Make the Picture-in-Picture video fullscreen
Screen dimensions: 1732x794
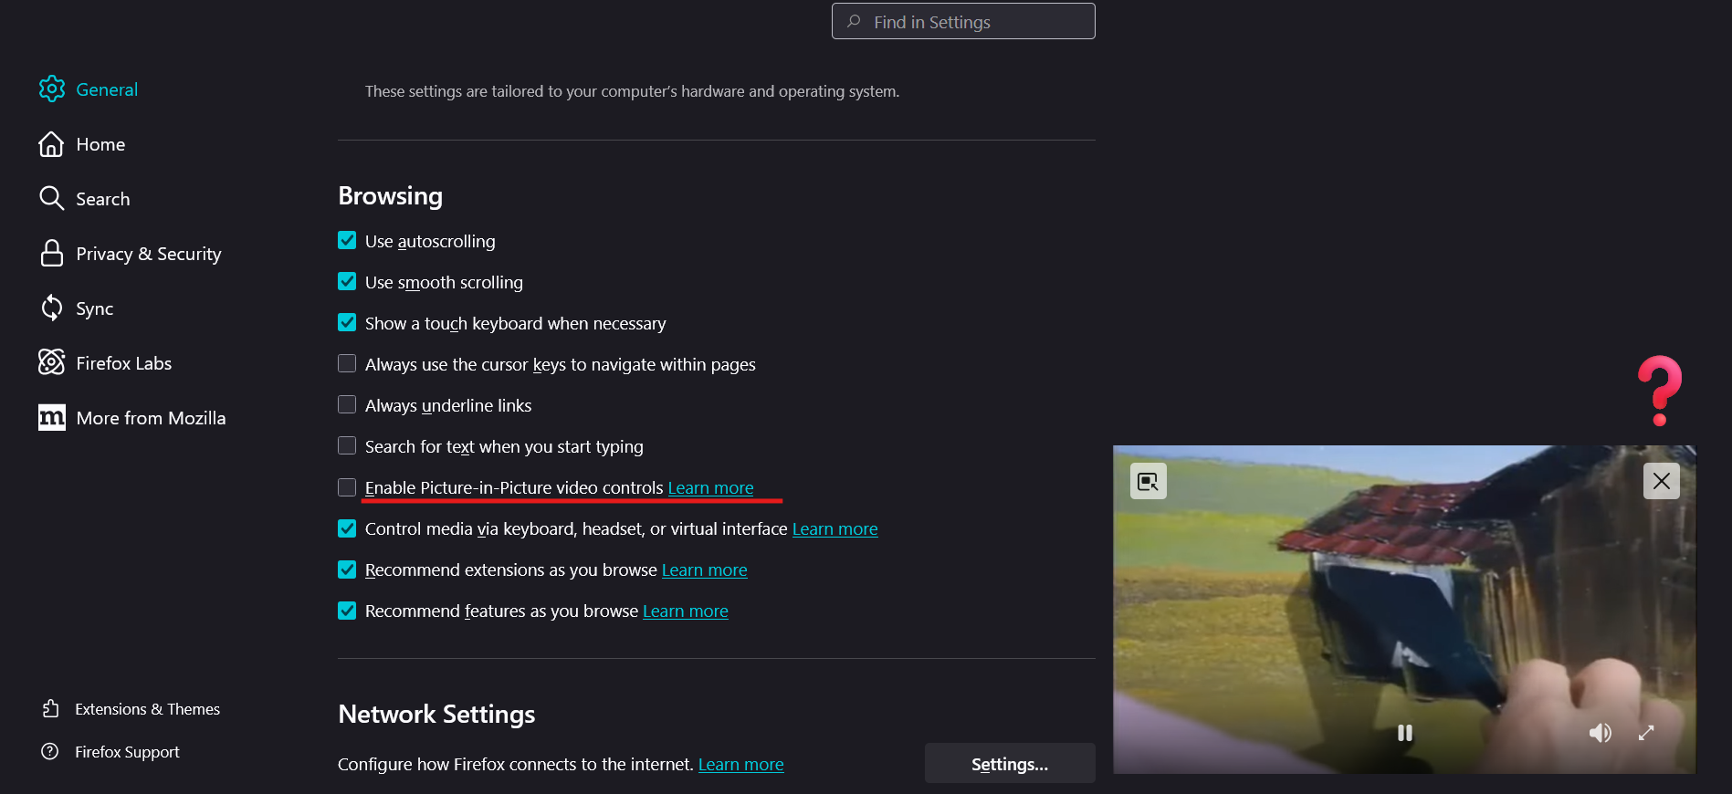pyautogui.click(x=1646, y=733)
